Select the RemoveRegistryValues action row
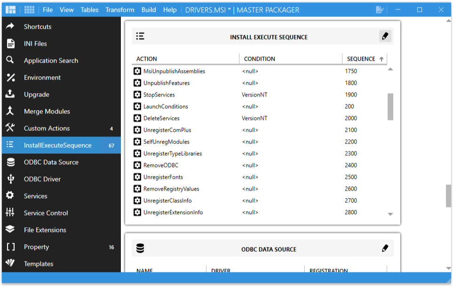 pyautogui.click(x=260, y=189)
